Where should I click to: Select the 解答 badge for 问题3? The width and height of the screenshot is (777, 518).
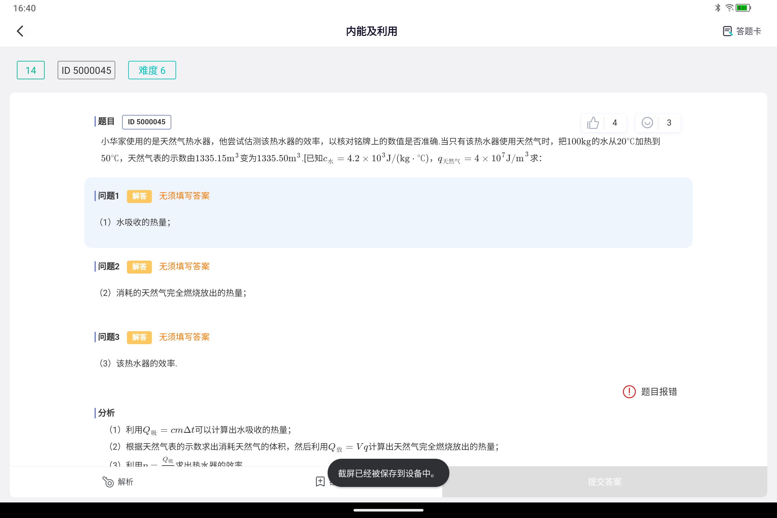[139, 337]
